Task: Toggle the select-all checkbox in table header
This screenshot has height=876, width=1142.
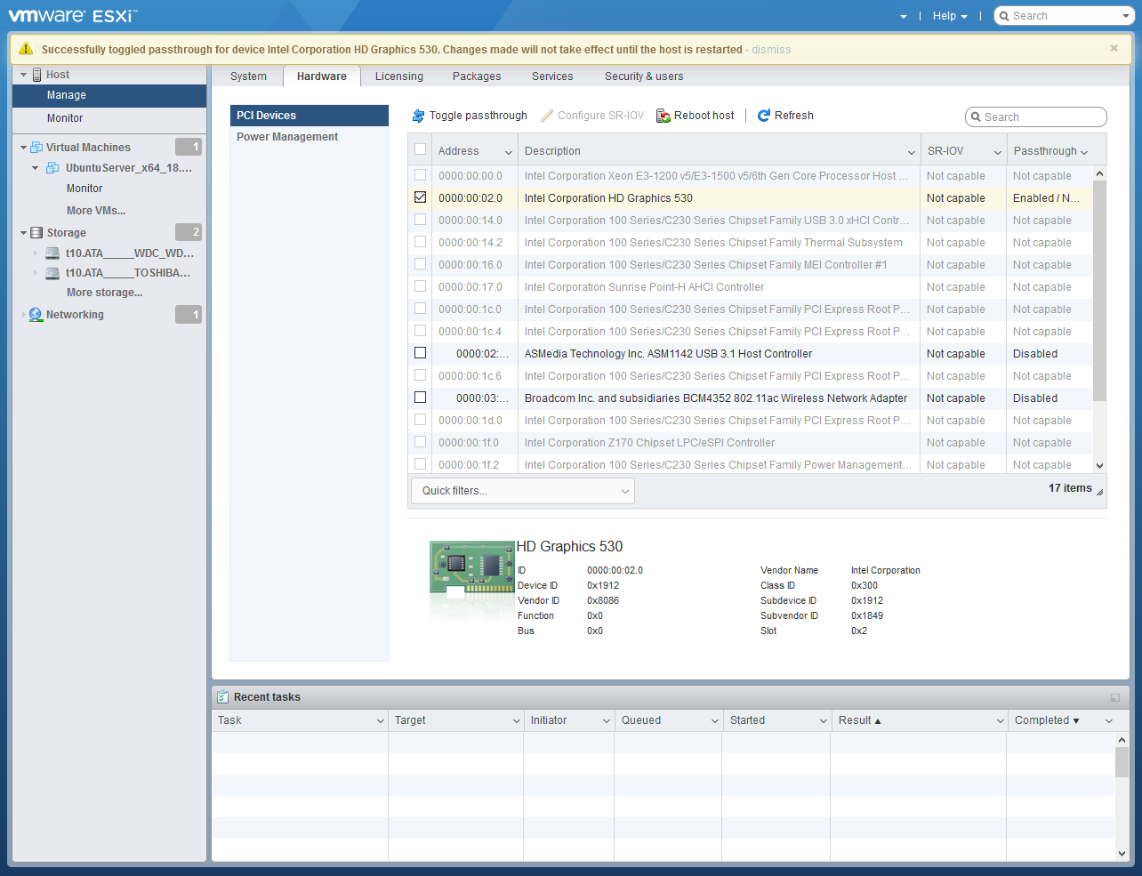Action: (x=420, y=150)
